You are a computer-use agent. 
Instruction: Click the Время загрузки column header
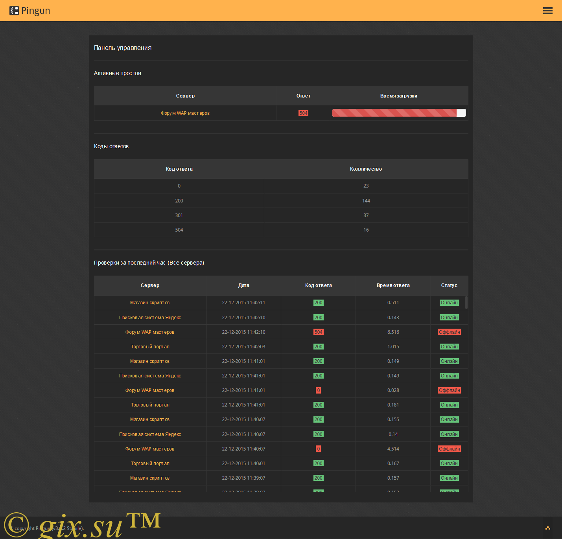pyautogui.click(x=399, y=96)
